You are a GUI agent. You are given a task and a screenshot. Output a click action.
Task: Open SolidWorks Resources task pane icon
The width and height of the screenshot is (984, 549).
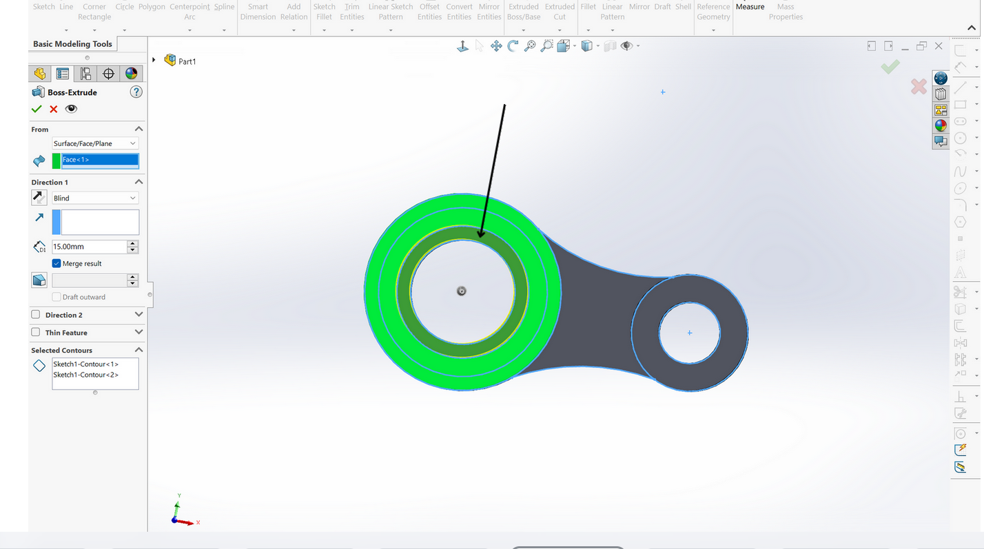click(x=941, y=78)
